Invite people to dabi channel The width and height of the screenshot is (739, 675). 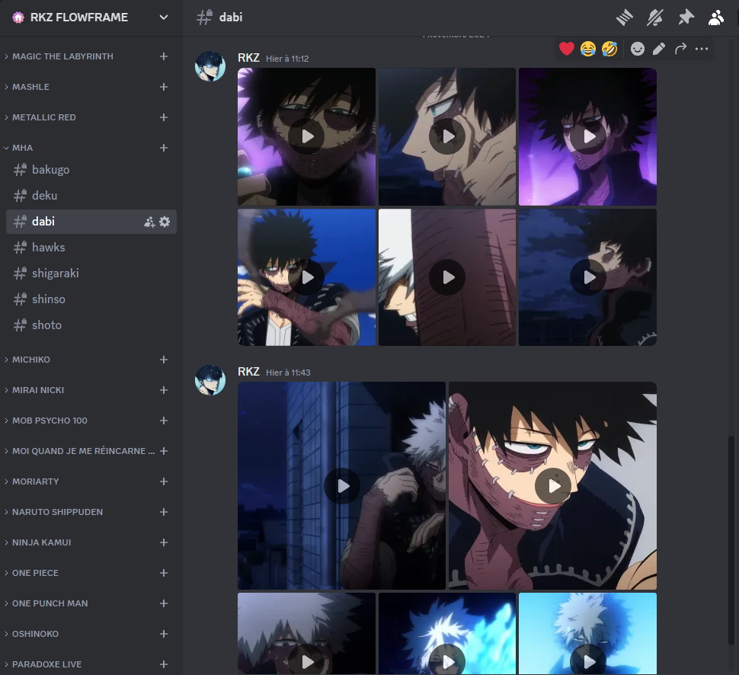click(x=149, y=222)
